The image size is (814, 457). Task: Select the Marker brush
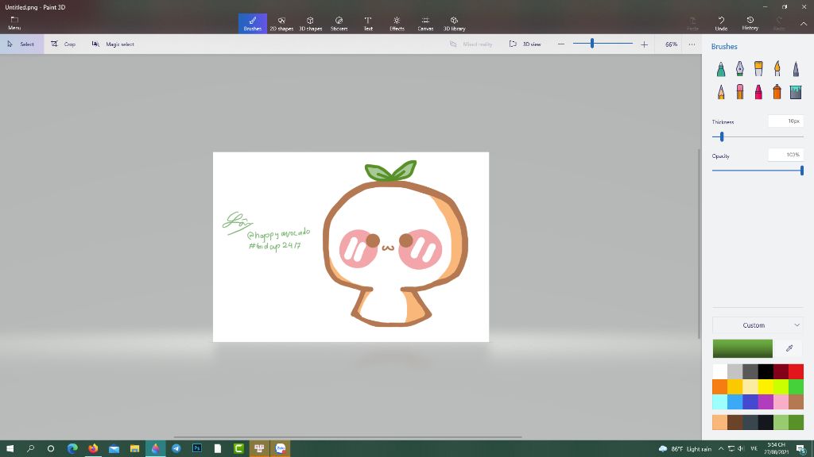point(721,69)
